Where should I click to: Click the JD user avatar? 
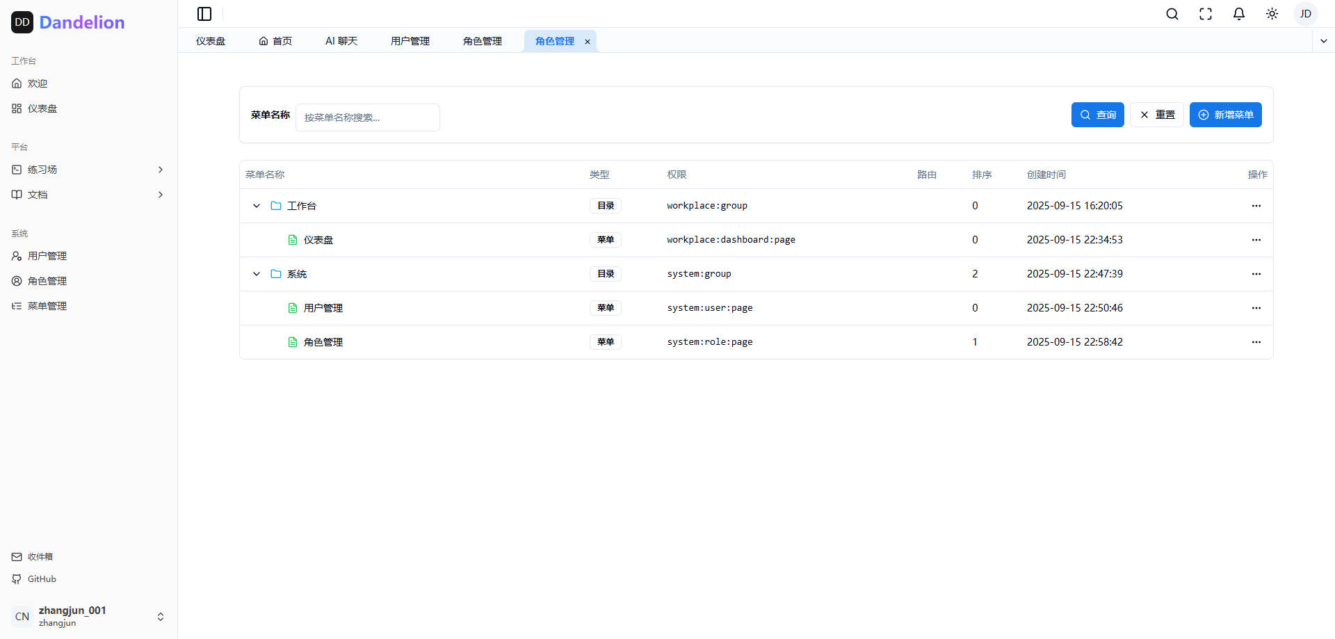pyautogui.click(x=1305, y=14)
